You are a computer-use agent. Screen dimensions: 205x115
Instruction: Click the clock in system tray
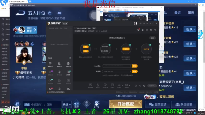[200, 113]
